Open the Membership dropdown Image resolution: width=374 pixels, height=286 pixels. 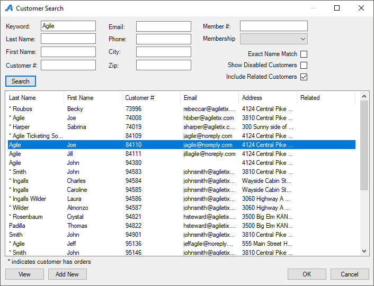tap(274, 39)
